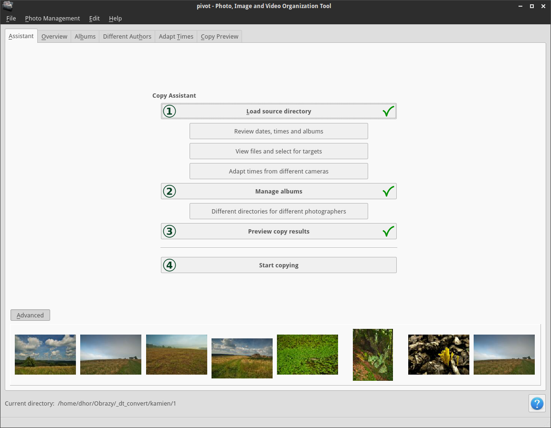Select portrait thumbnail of forest rock
Image resolution: width=551 pixels, height=428 pixels.
click(373, 355)
